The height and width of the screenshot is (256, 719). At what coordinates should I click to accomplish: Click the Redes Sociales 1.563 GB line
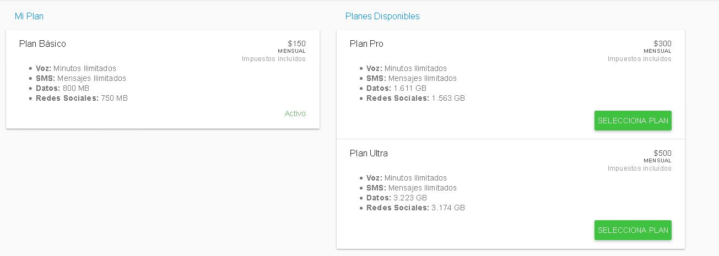415,98
